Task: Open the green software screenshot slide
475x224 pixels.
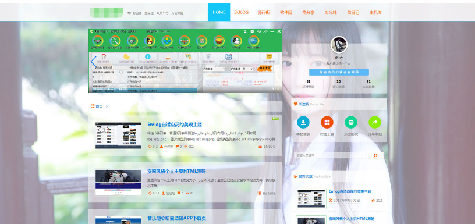Action: click(x=185, y=61)
